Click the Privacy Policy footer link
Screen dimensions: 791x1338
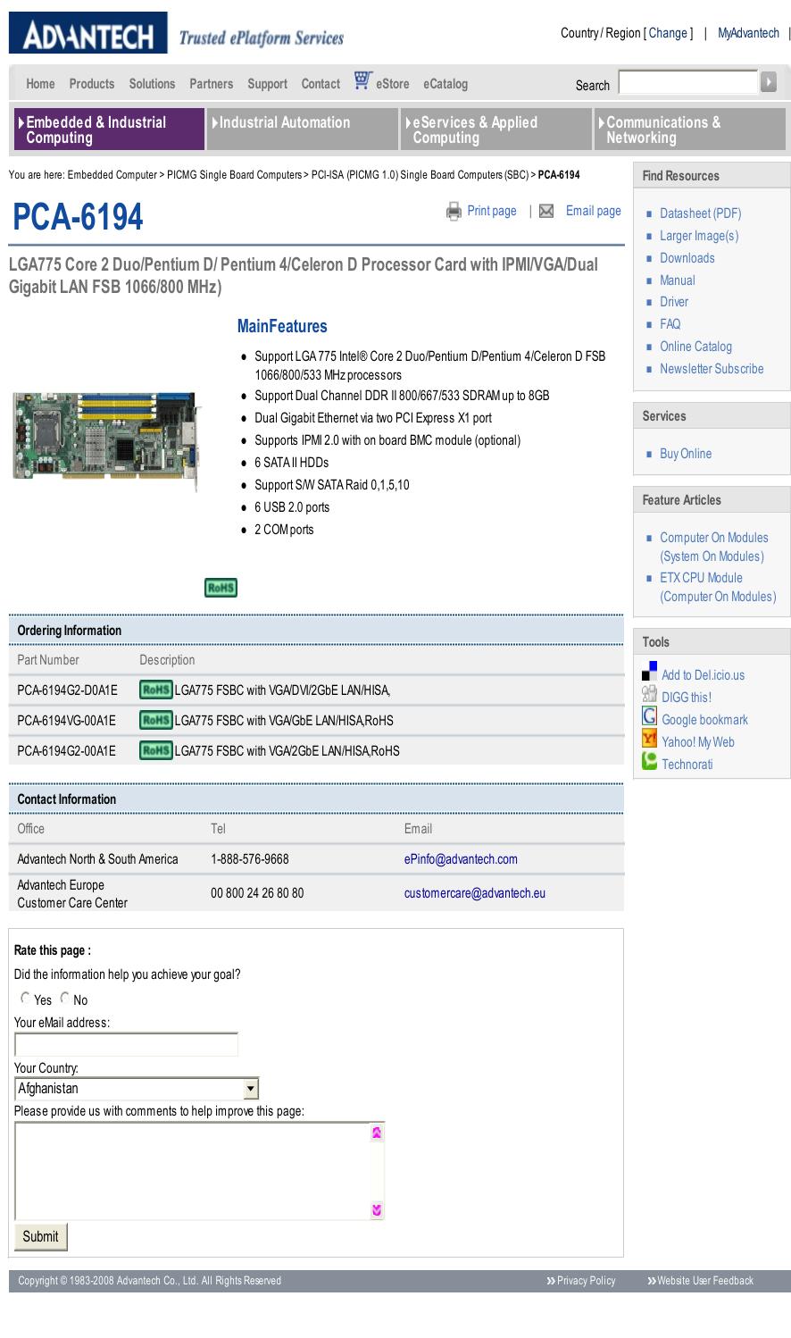click(x=586, y=1281)
